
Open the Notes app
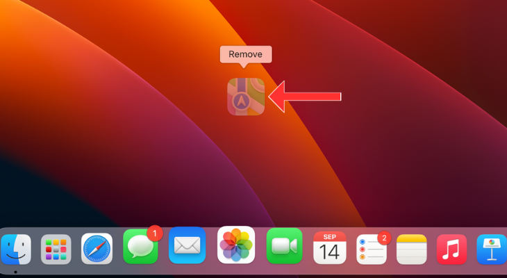coord(412,250)
